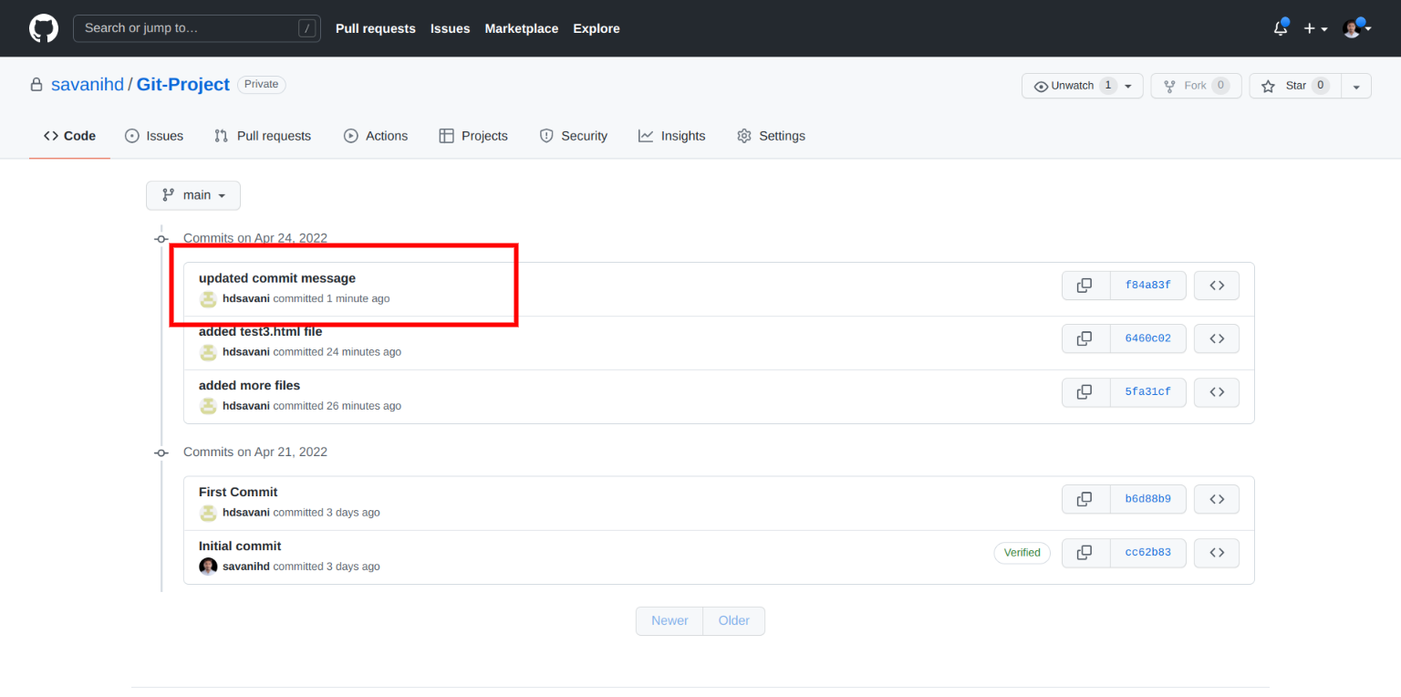Click the Verified badge on Initial commit

(1022, 553)
